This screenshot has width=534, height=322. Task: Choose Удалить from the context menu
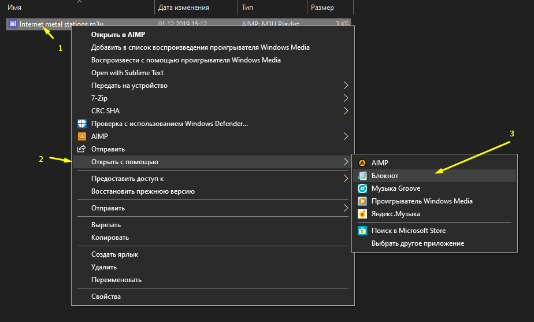[x=213, y=267]
